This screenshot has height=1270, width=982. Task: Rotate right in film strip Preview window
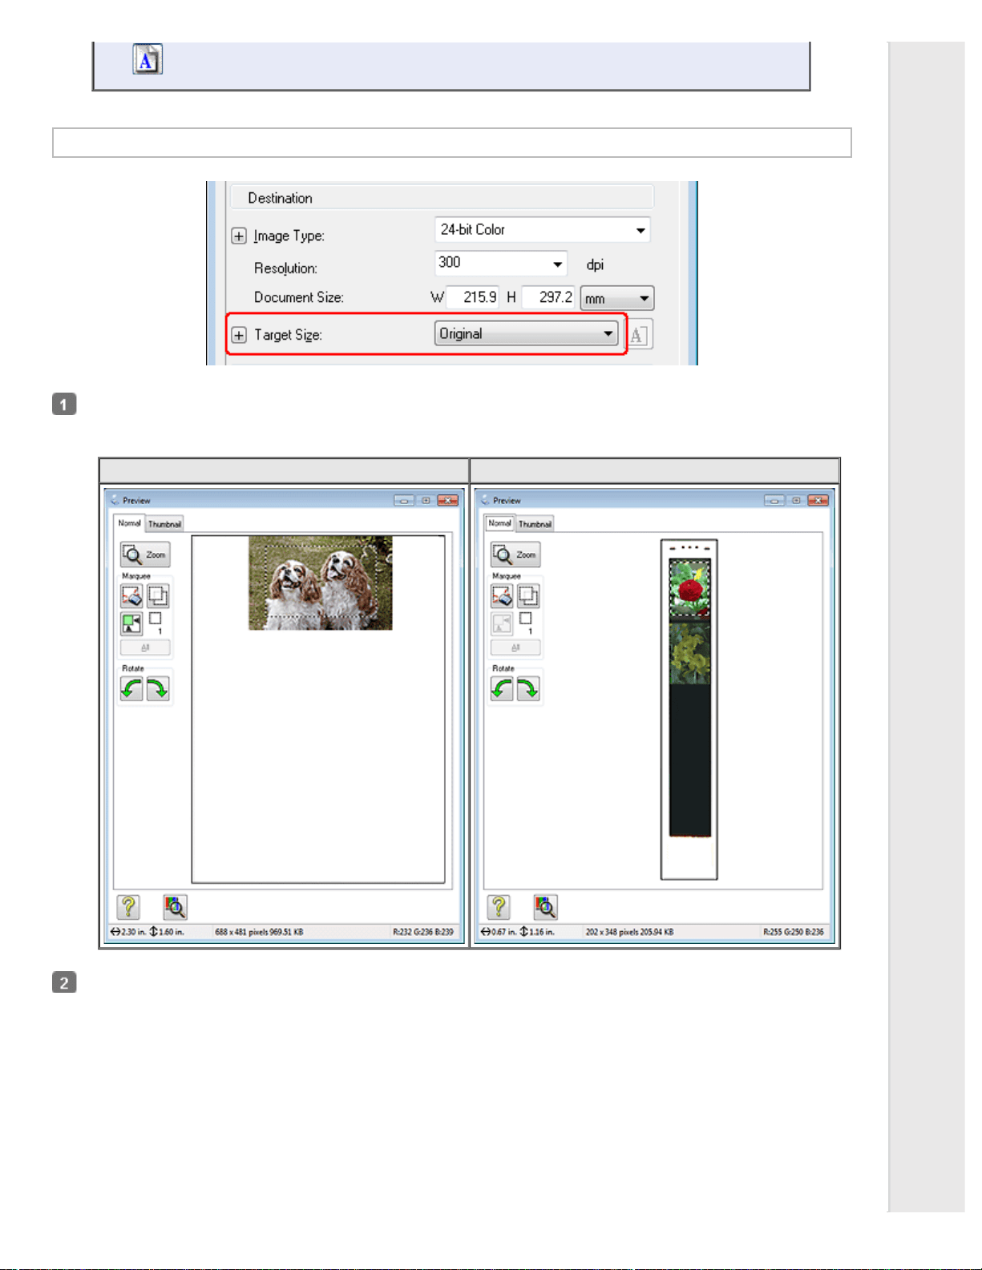tap(528, 688)
